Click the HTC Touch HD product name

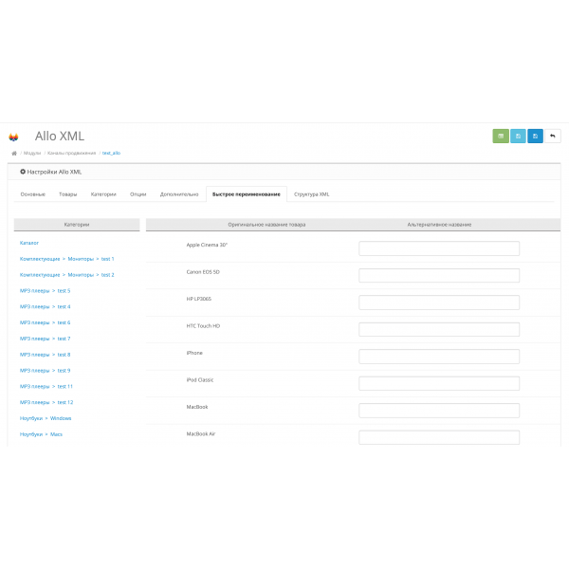point(203,326)
